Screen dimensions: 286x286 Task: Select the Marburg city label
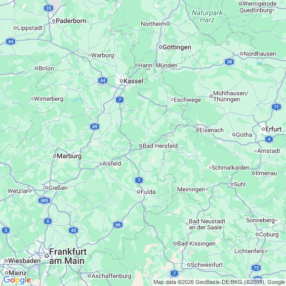69,156
